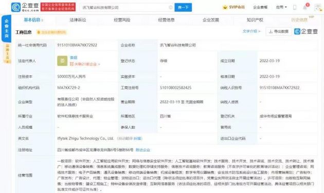Click 营业期限 value 2022-03-19 至 无固定期限

pyautogui.click(x=182, y=102)
